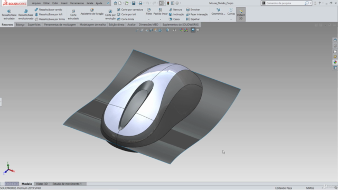
Task: Open SOLIDWORKS Resources home icon in task pane
Action: click(x=335, y=40)
